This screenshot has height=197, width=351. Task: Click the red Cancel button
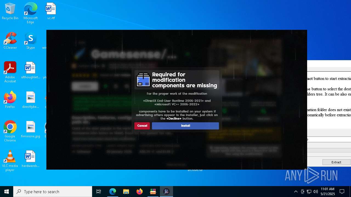pos(142,126)
